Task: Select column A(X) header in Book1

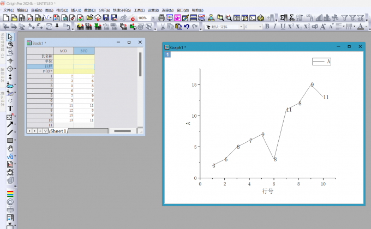Action: [x=63, y=51]
